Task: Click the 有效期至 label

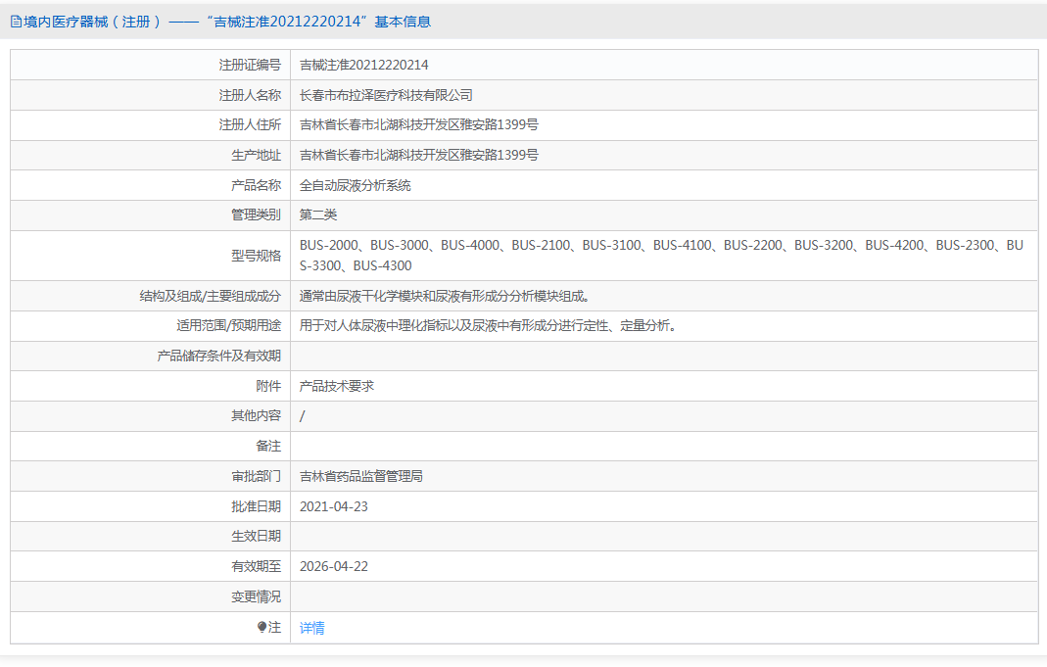Action: point(256,567)
